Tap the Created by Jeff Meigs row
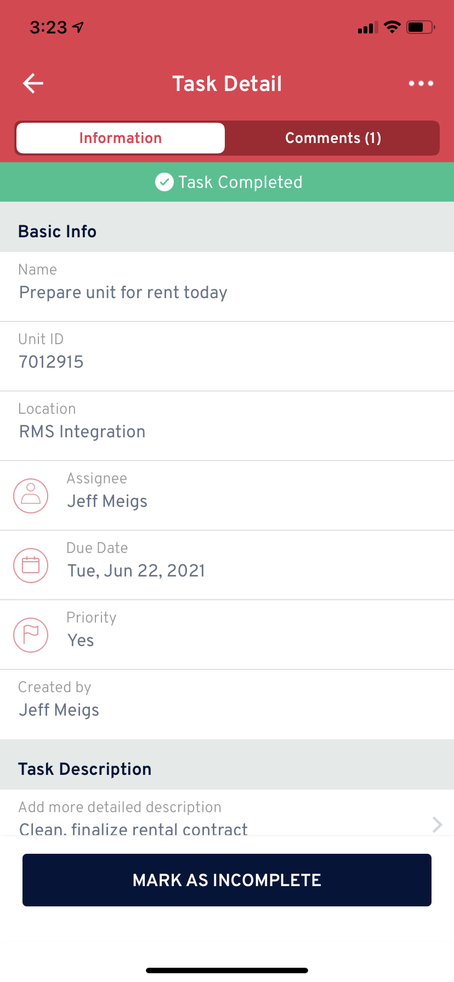 [x=227, y=704]
